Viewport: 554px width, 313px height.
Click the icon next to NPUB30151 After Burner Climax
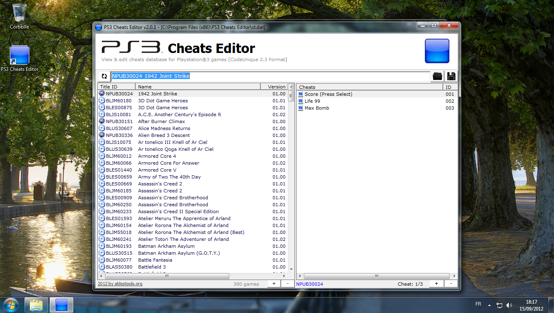coord(102,121)
